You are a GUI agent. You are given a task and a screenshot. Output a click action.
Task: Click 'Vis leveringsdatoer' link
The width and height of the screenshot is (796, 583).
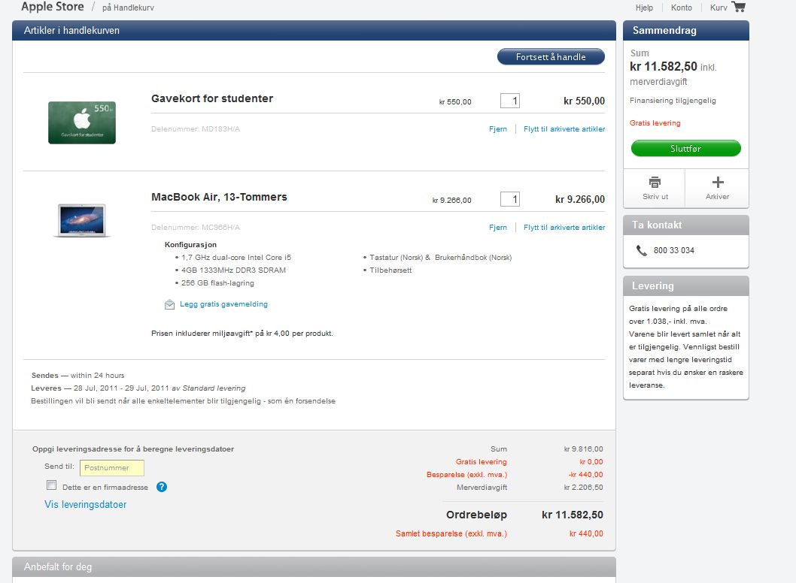coord(85,504)
